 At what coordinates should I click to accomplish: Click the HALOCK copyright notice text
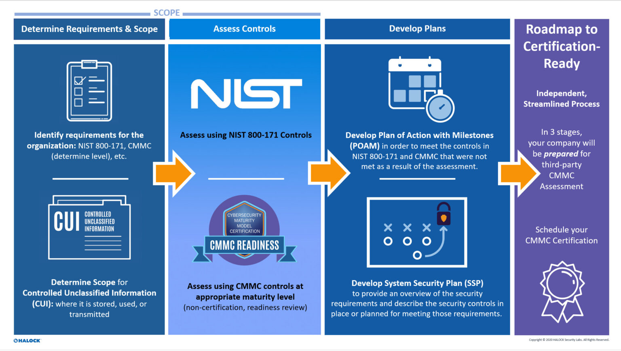568,340
